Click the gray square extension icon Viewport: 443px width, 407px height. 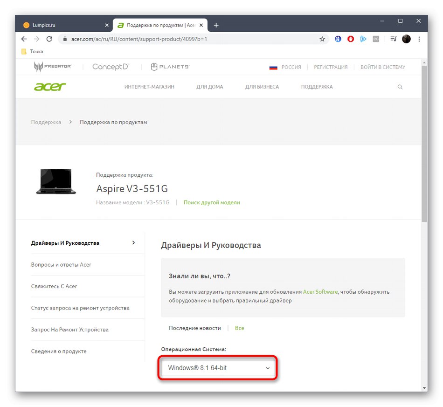point(376,39)
